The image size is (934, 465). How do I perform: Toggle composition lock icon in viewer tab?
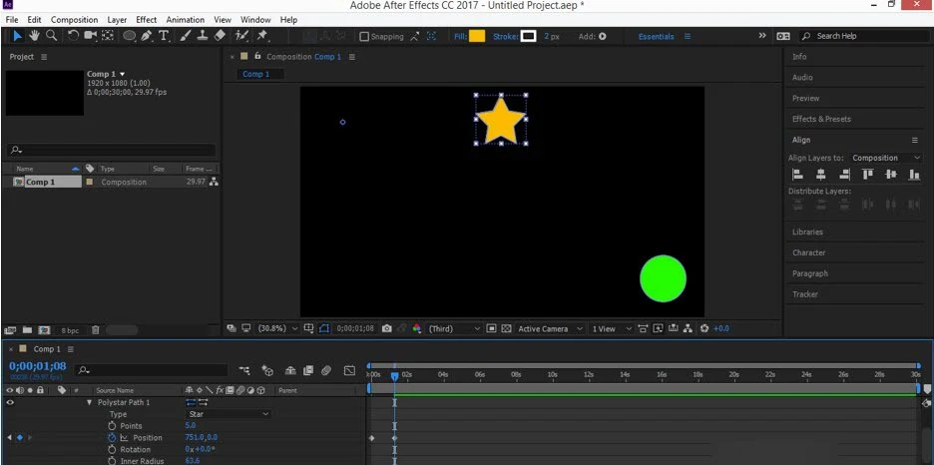257,56
